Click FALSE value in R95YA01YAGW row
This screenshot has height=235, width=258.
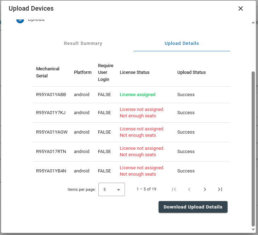(x=104, y=132)
